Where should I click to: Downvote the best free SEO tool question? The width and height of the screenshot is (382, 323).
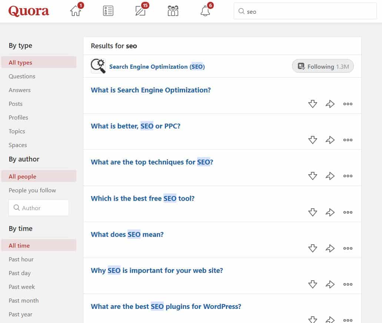pos(313,212)
